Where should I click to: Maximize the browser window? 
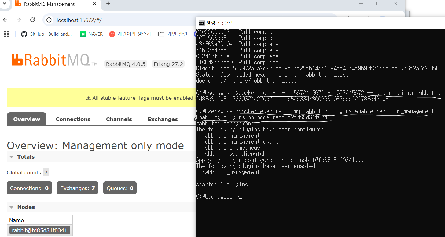click(x=378, y=4)
